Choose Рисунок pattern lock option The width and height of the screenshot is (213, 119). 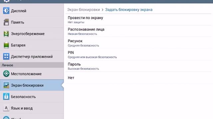tap(138, 43)
